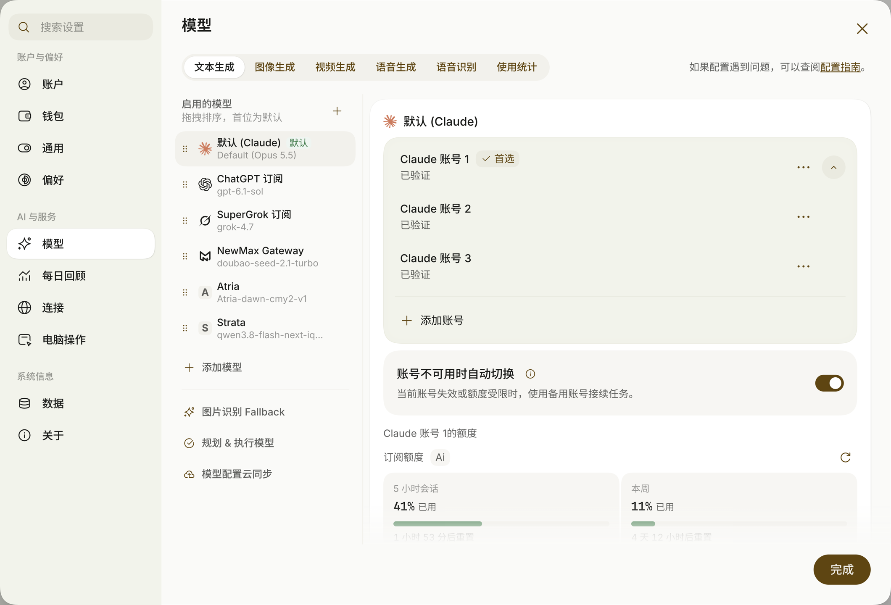Image resolution: width=891 pixels, height=605 pixels.
Task: Open the 账户 settings icon in sidebar
Action: click(x=24, y=84)
